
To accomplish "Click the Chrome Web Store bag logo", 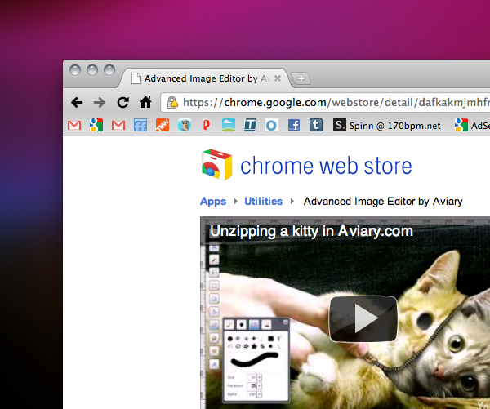I will pyautogui.click(x=217, y=165).
